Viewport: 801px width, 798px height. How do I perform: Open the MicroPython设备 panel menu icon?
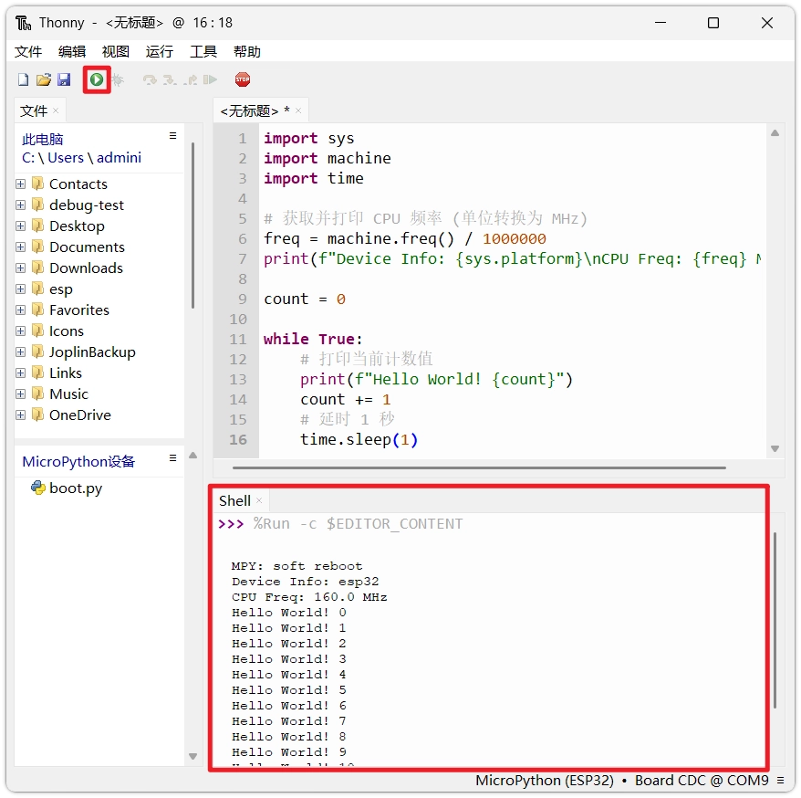pos(172,458)
